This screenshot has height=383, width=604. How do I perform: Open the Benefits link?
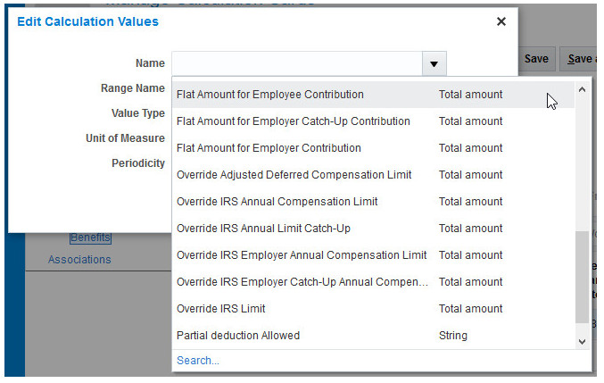tap(90, 237)
